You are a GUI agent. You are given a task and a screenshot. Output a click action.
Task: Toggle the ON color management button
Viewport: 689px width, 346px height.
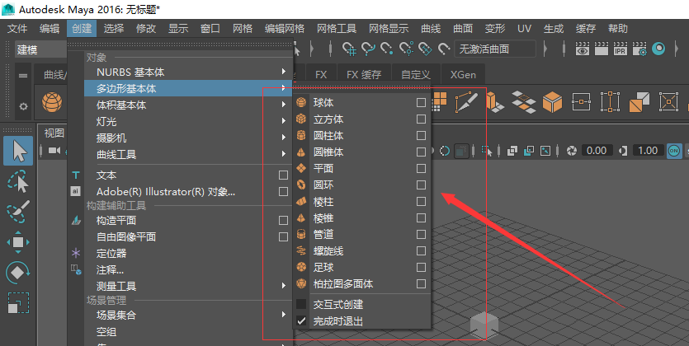tap(673, 151)
